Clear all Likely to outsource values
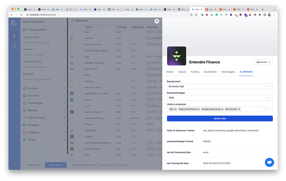The width and height of the screenshot is (286, 181). point(264,109)
